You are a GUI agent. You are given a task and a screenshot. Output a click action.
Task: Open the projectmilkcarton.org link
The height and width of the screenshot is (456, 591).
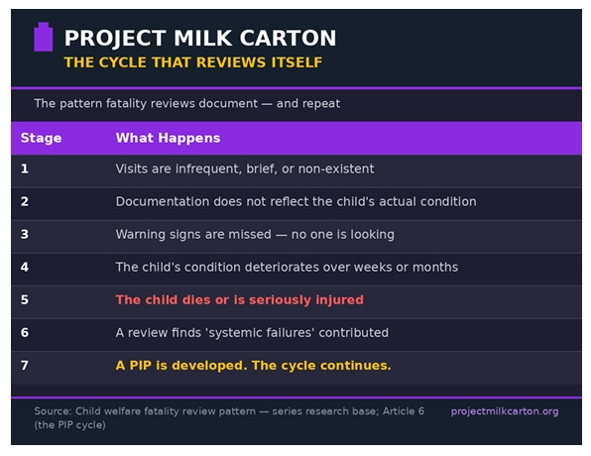pos(505,411)
